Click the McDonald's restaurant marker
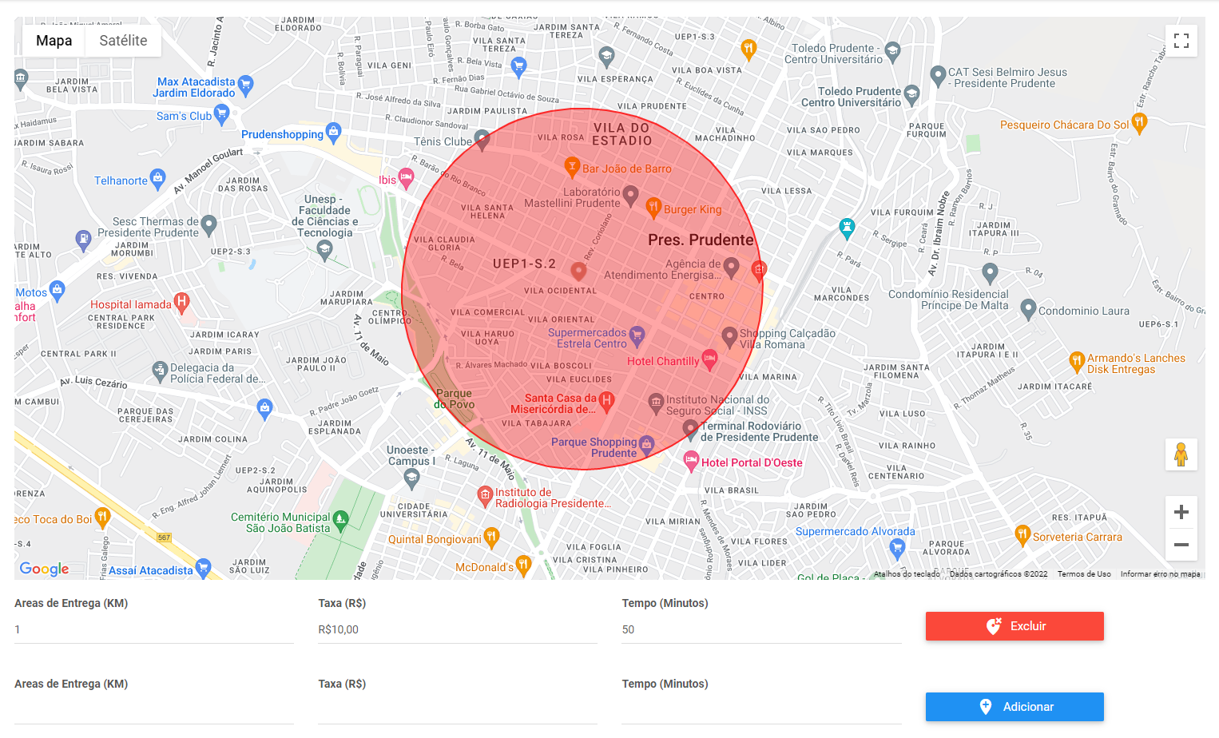 pyautogui.click(x=523, y=565)
